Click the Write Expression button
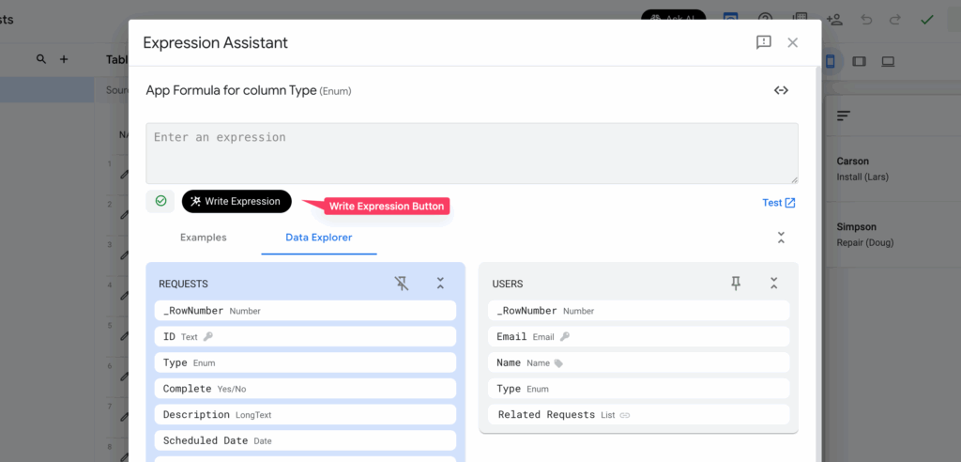This screenshot has height=462, width=961. (x=236, y=201)
